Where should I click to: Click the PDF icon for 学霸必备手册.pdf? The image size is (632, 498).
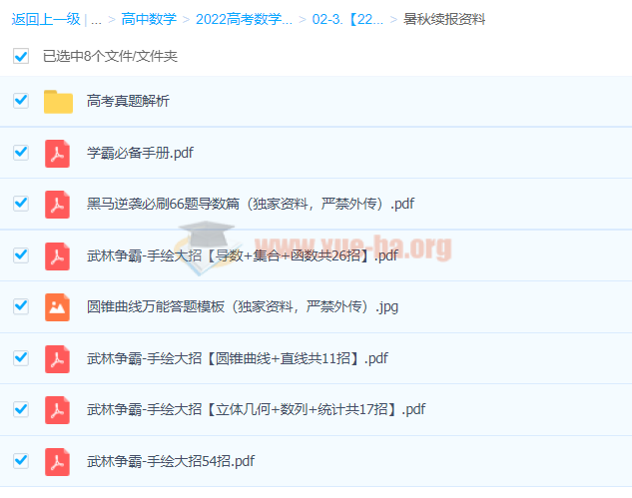(58, 153)
